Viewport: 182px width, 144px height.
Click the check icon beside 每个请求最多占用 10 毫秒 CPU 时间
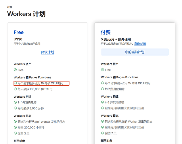[15, 83]
